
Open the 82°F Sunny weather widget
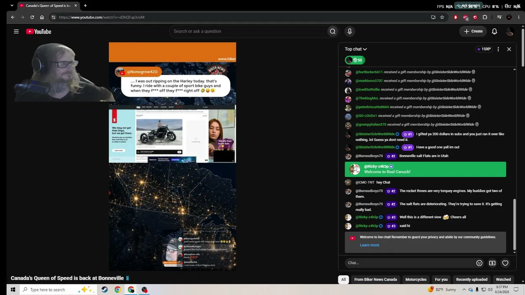441,290
